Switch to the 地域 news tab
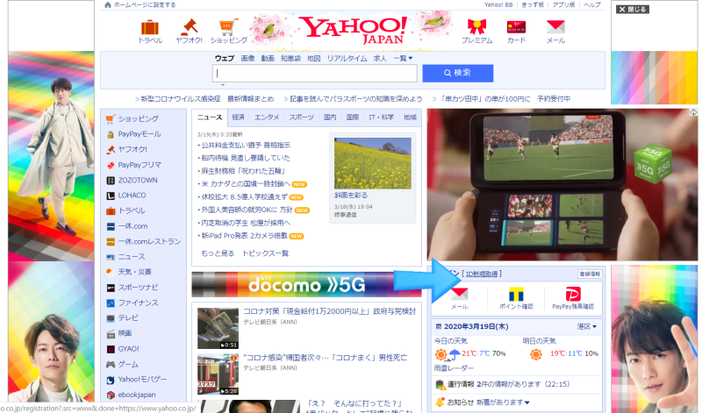Viewport: 702px width, 413px height. pos(410,117)
